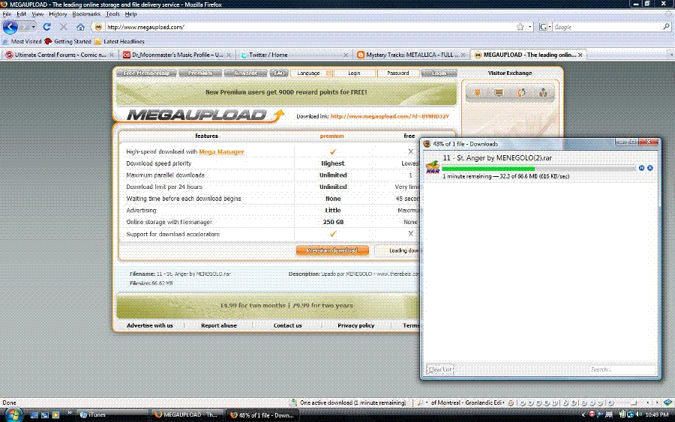Open the search engine selector dropdown

(x=544, y=27)
